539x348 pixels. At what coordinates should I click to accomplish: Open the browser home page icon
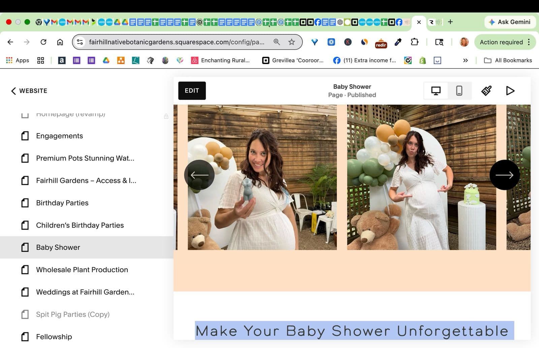click(x=60, y=42)
